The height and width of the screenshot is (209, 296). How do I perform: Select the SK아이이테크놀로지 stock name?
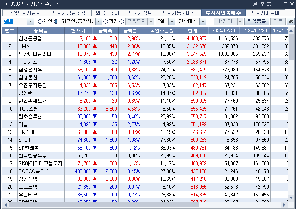click(41, 163)
